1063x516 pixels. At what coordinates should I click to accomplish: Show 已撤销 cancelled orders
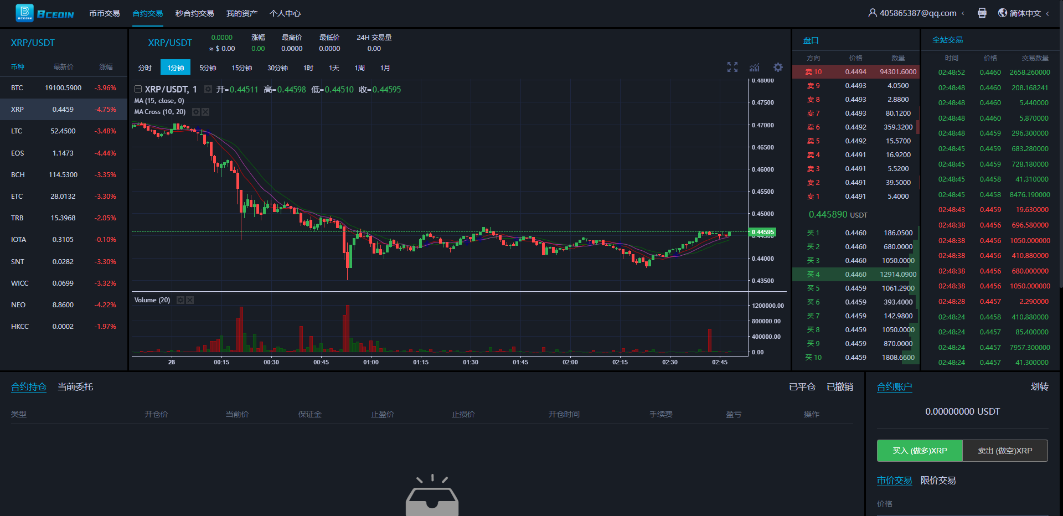pyautogui.click(x=840, y=387)
